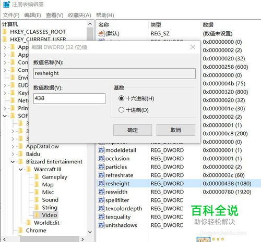Click the 计算机 root tree item
Image resolution: width=261 pixels, height=242 pixels.
click(10, 24)
